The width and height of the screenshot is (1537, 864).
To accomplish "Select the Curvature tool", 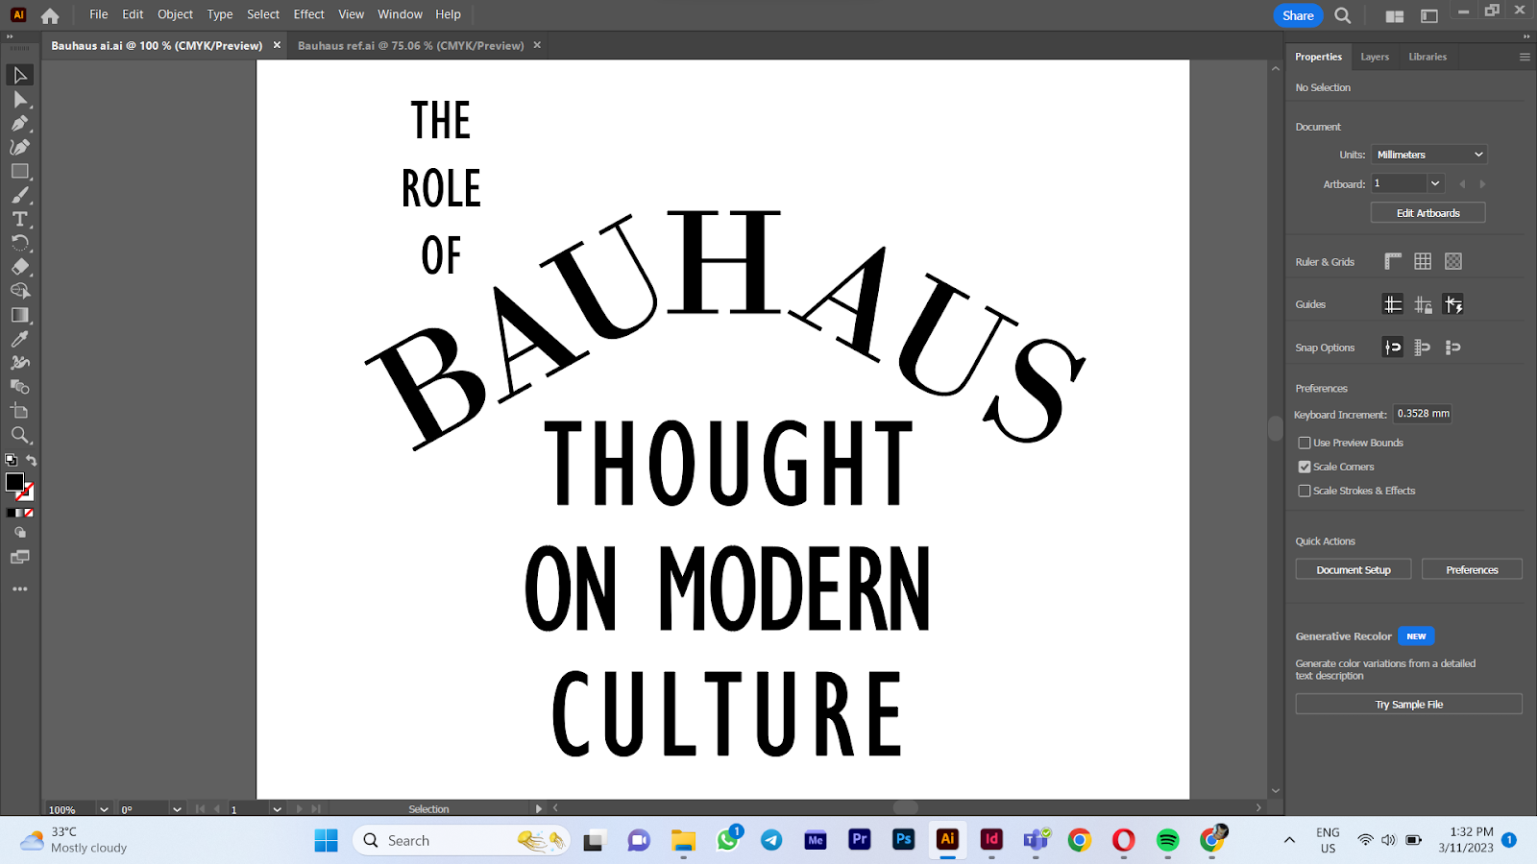I will point(20,147).
